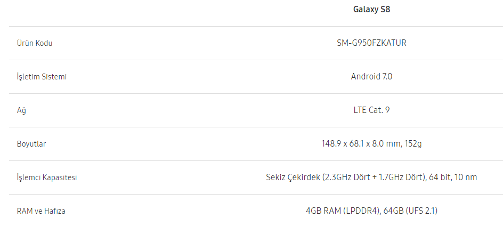Select the İşletim Sistemi label
This screenshot has width=503, height=226.
click(42, 77)
